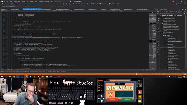Open the Debug menu
The height and width of the screenshot is (105, 187).
(23, 1)
